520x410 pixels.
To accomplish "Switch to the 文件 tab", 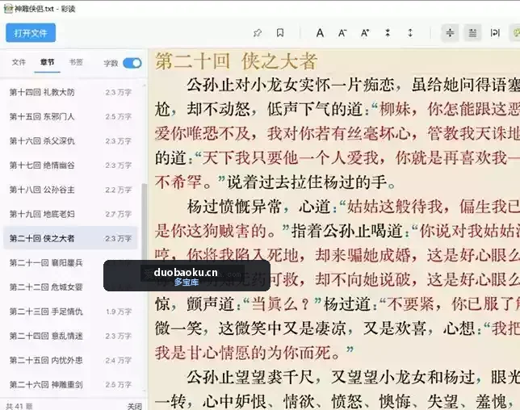I will click(19, 62).
